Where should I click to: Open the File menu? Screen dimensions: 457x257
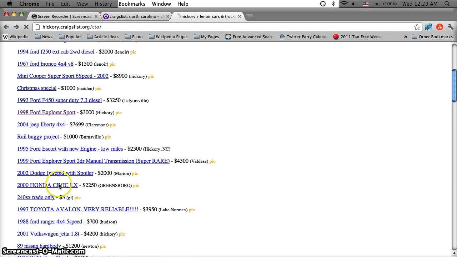point(50,4)
